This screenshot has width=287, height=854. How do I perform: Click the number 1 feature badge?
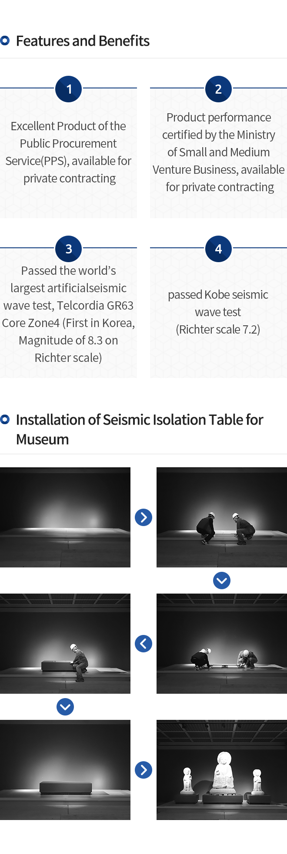[69, 89]
